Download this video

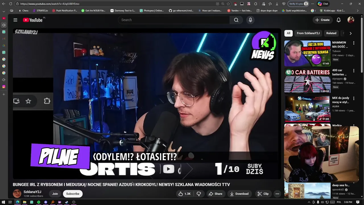239,194
